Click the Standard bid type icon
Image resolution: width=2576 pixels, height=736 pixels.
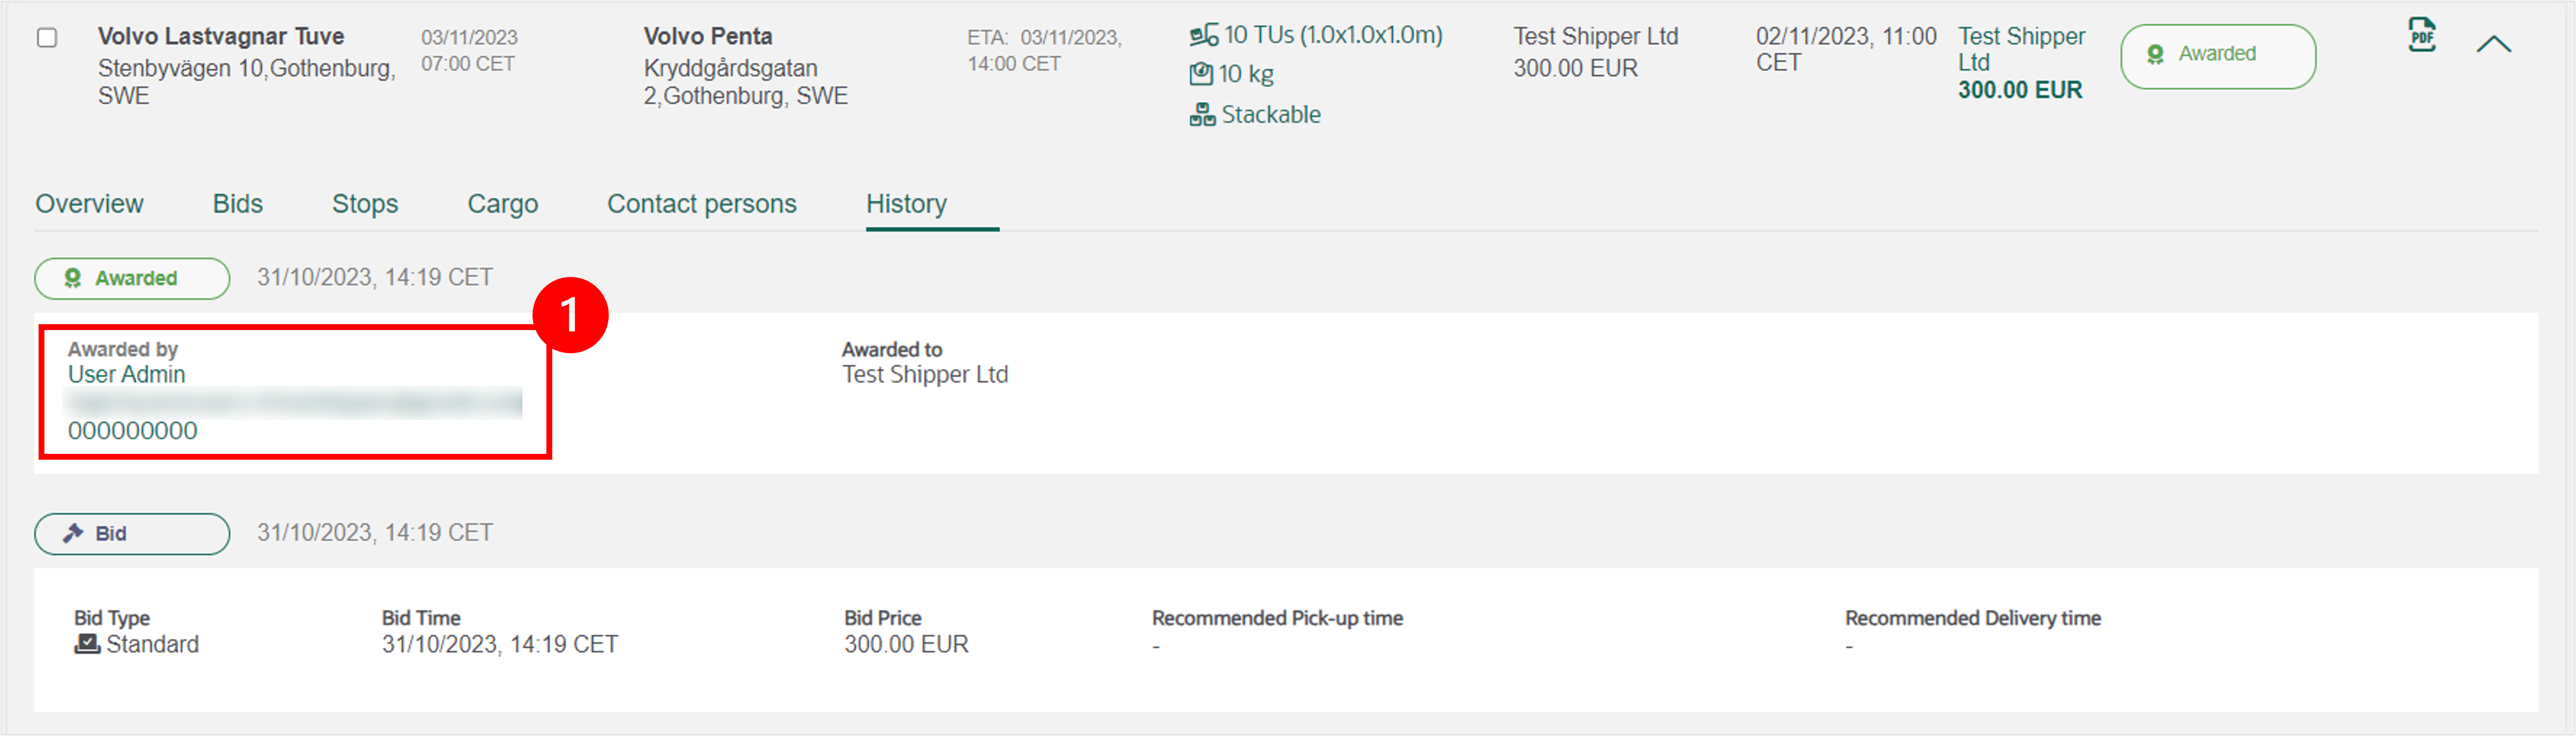(87, 644)
